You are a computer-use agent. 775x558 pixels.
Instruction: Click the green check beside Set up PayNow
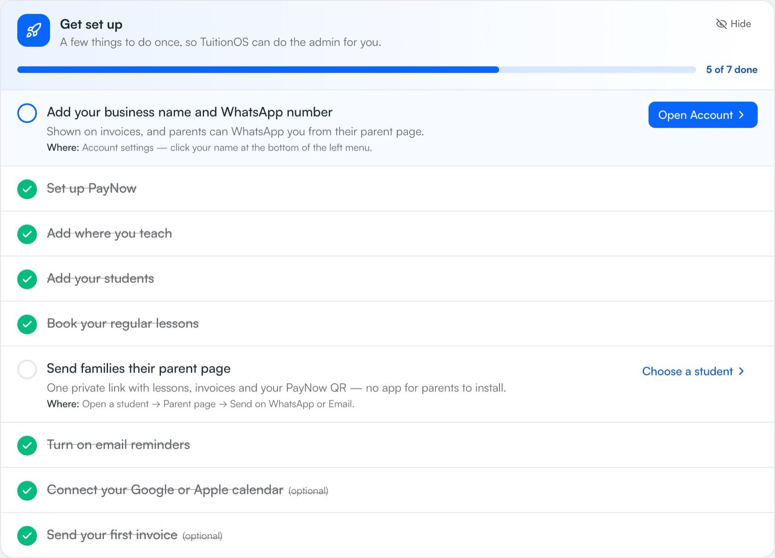click(x=27, y=189)
